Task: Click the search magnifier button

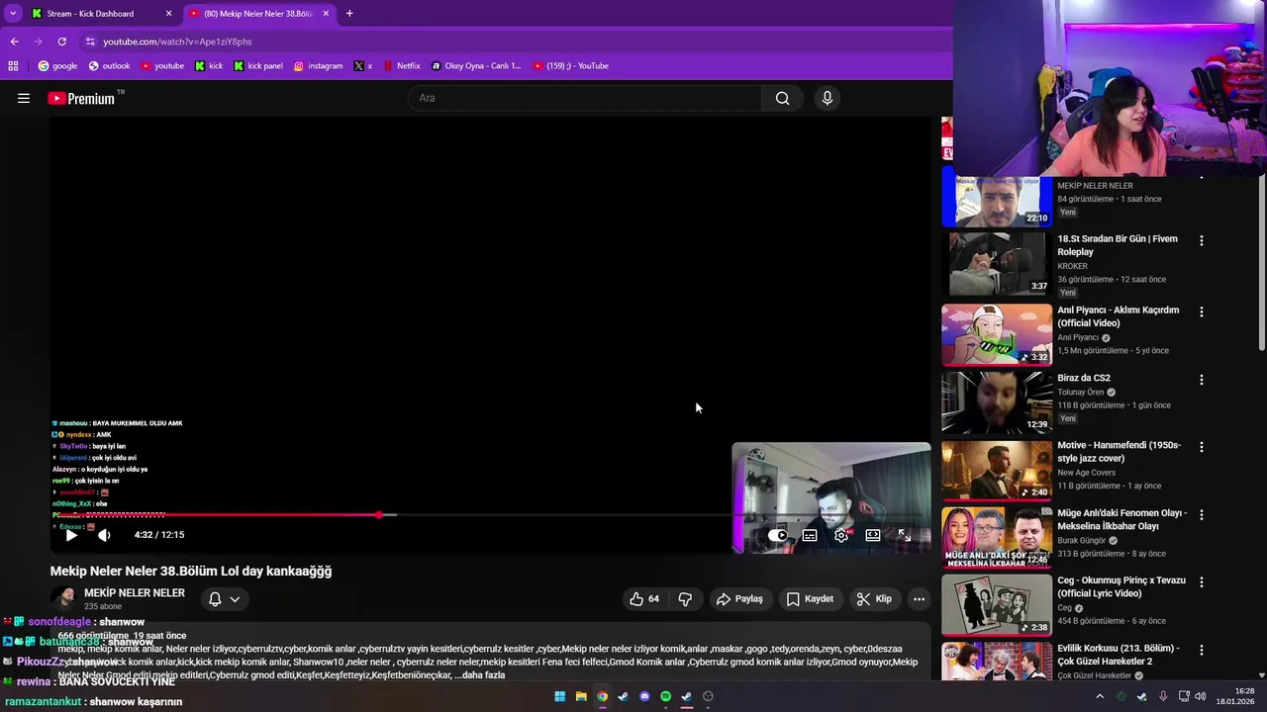Action: (782, 98)
